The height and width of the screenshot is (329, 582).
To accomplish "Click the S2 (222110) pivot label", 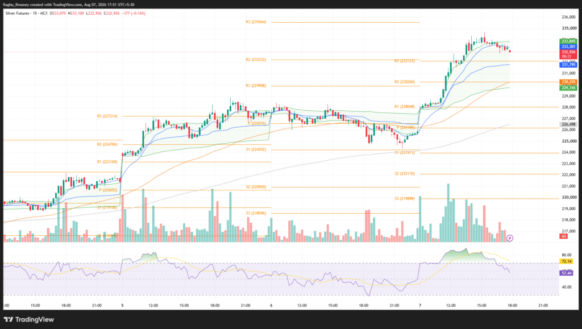I will 405,173.
